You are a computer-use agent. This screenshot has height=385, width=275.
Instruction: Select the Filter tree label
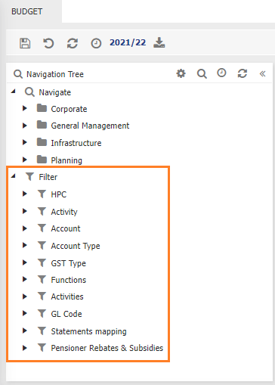pos(48,177)
